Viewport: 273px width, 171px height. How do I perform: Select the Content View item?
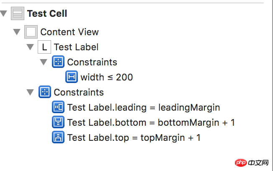click(x=70, y=32)
